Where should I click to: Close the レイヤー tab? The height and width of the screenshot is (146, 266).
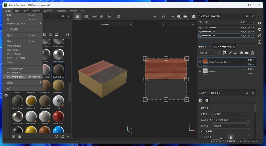209,47
